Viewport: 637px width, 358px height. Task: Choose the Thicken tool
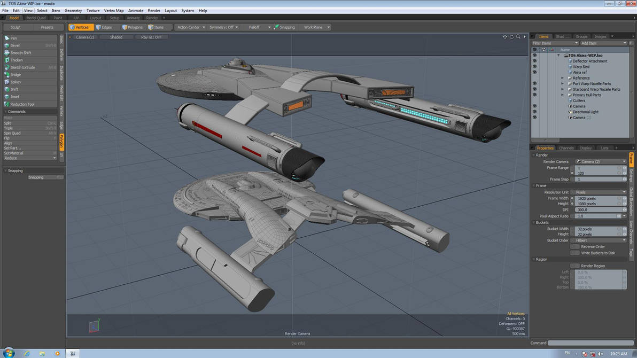(x=30, y=60)
